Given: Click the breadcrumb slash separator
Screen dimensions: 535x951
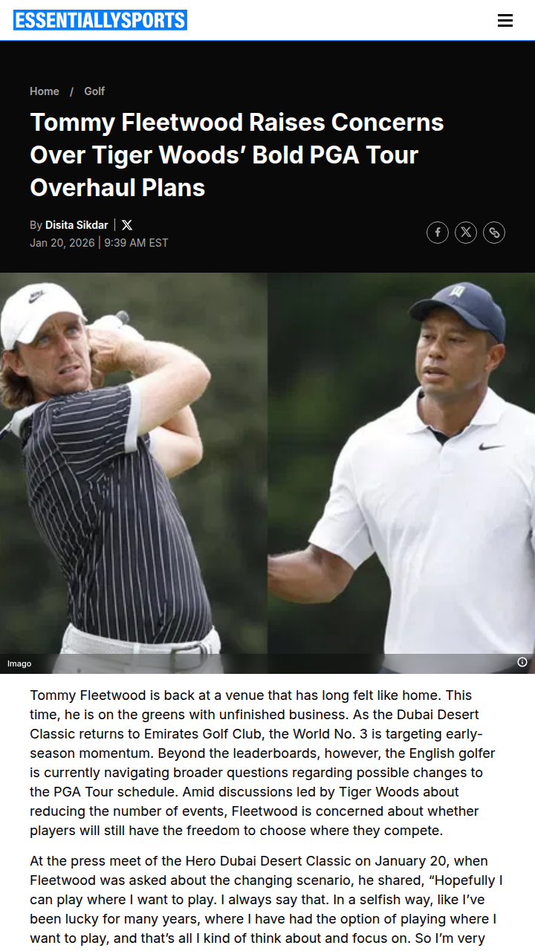Looking at the screenshot, I should click(72, 91).
